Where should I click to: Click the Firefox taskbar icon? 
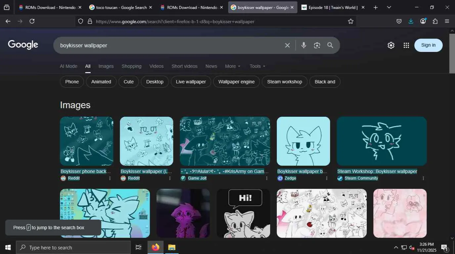[155, 247]
